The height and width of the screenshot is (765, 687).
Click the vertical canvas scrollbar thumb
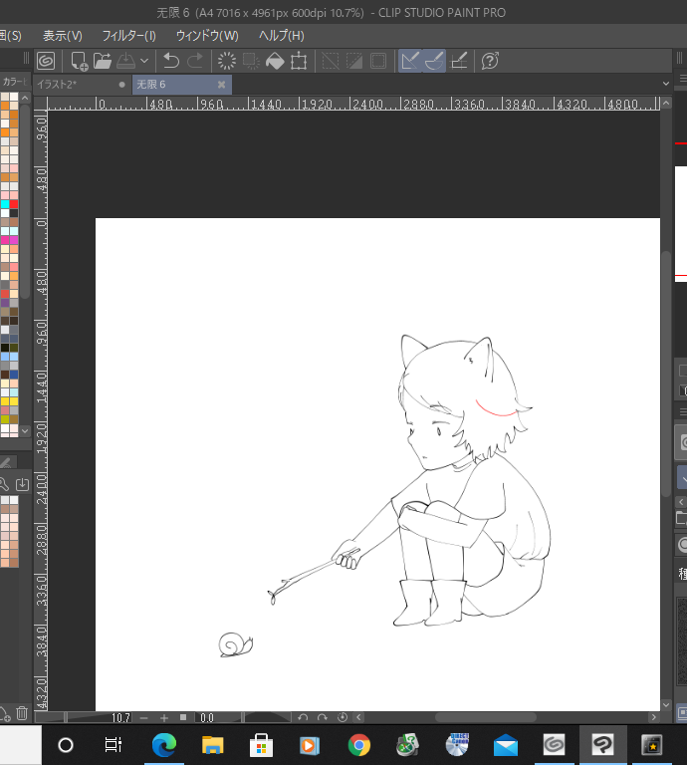click(x=666, y=375)
